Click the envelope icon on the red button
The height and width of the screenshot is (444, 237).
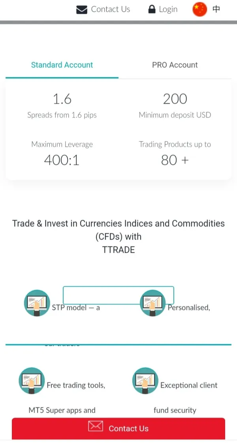[x=95, y=427]
